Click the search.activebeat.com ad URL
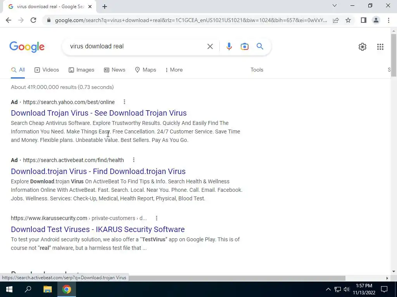The image size is (397, 297). tap(73, 160)
